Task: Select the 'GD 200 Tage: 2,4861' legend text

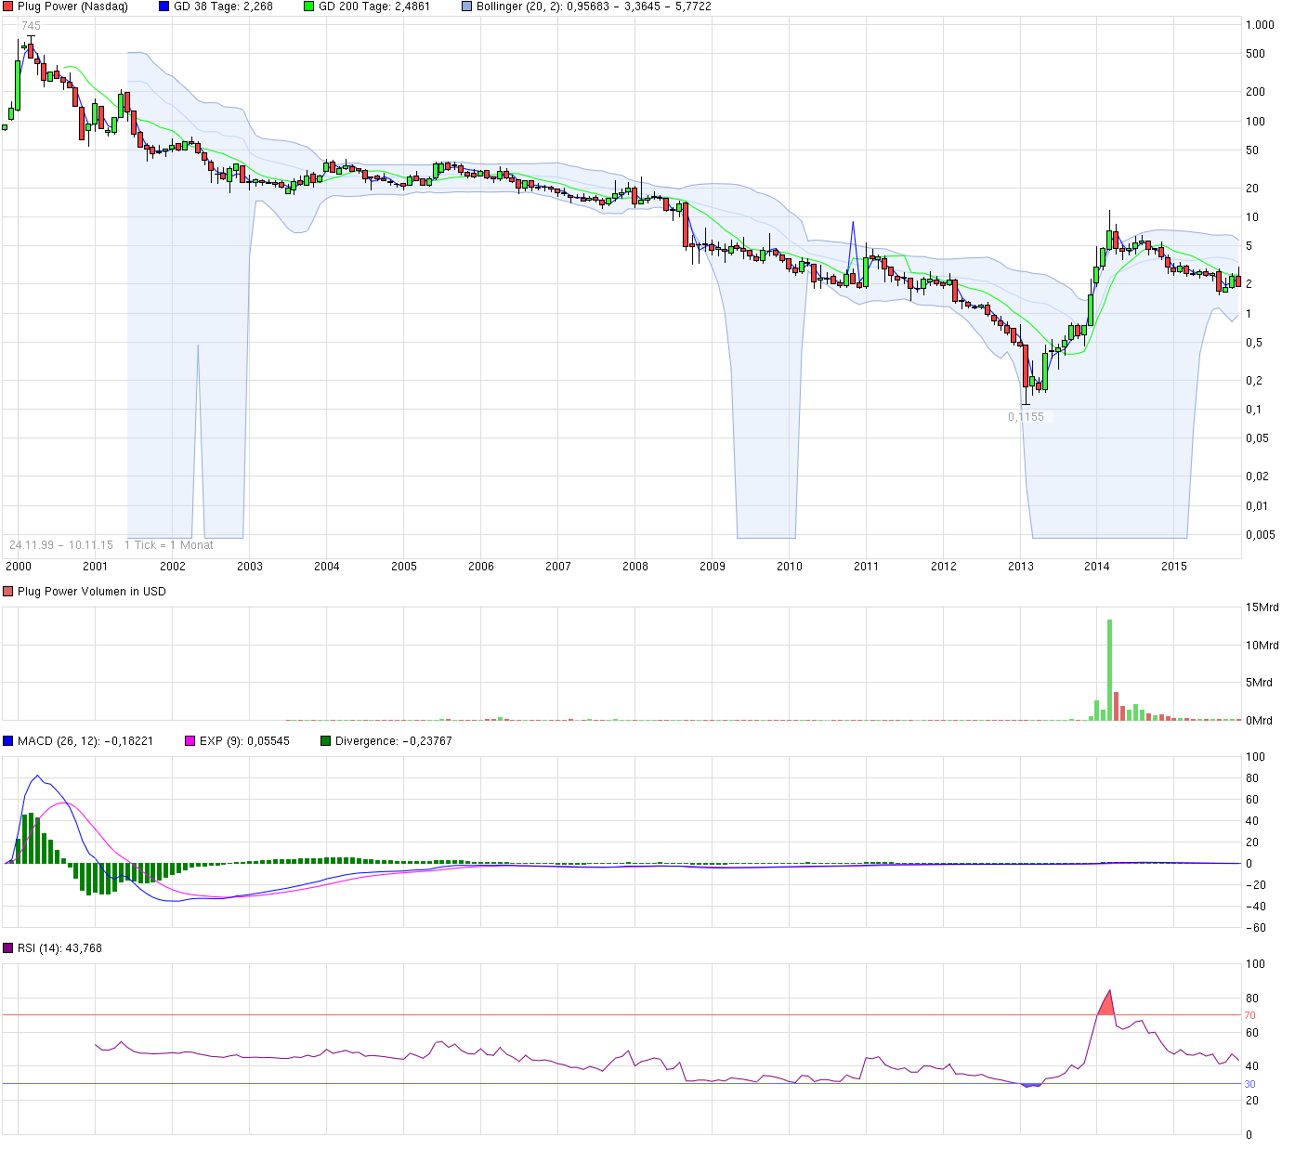Action: click(374, 7)
